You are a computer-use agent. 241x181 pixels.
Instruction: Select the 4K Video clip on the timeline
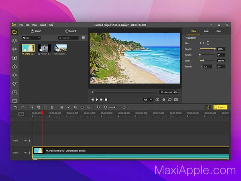pyautogui.click(x=131, y=152)
